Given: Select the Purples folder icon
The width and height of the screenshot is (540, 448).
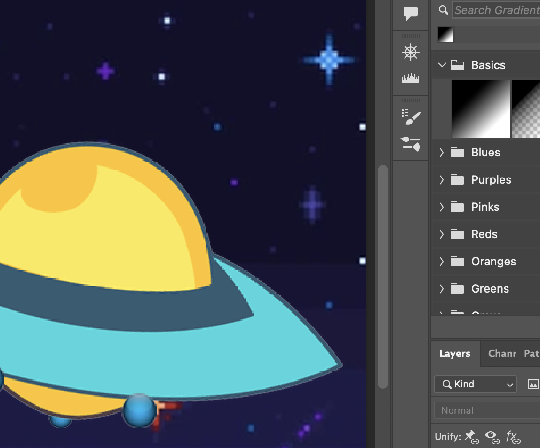Looking at the screenshot, I should 457,179.
